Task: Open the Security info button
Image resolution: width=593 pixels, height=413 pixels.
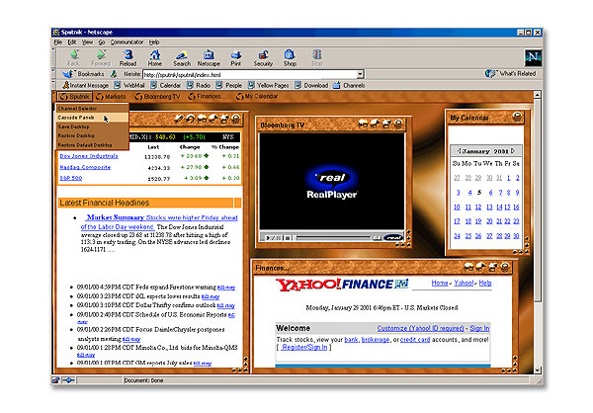Action: 263,58
